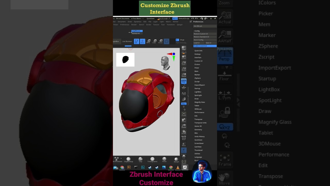Click Restore Standard UI
The width and height of the screenshot is (330, 186).
(205, 37)
